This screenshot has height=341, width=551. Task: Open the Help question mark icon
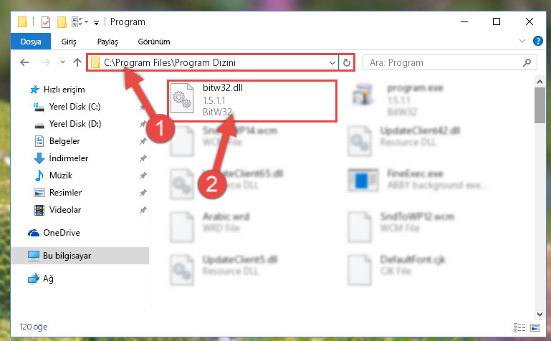pyautogui.click(x=537, y=41)
